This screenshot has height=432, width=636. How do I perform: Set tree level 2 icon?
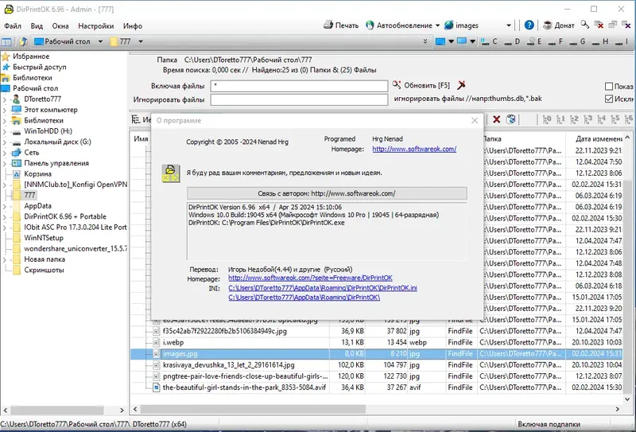[x=574, y=119]
